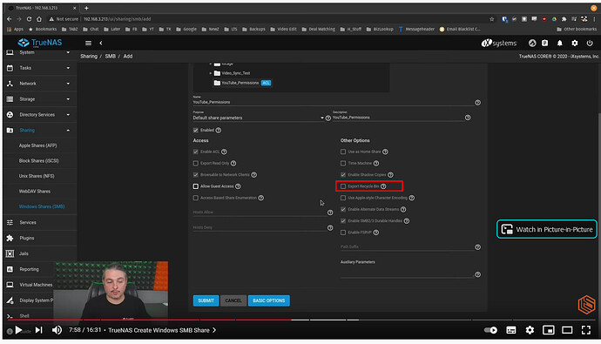Click the power icon in TrueNAS header
Image resolution: width=601 pixels, height=344 pixels.
[590, 43]
